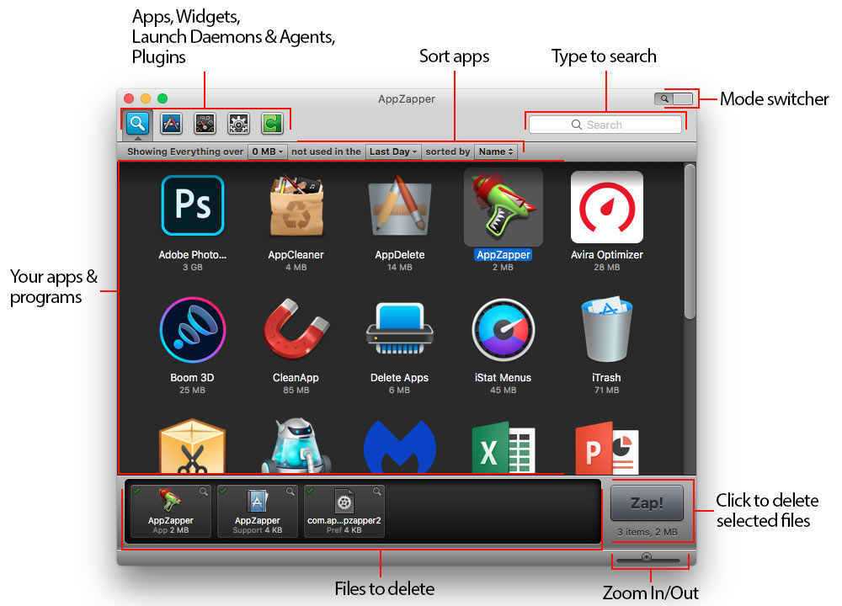Screen dimensions: 842x606
Task: Select the CleanApp magnet icon
Action: pyautogui.click(x=296, y=328)
